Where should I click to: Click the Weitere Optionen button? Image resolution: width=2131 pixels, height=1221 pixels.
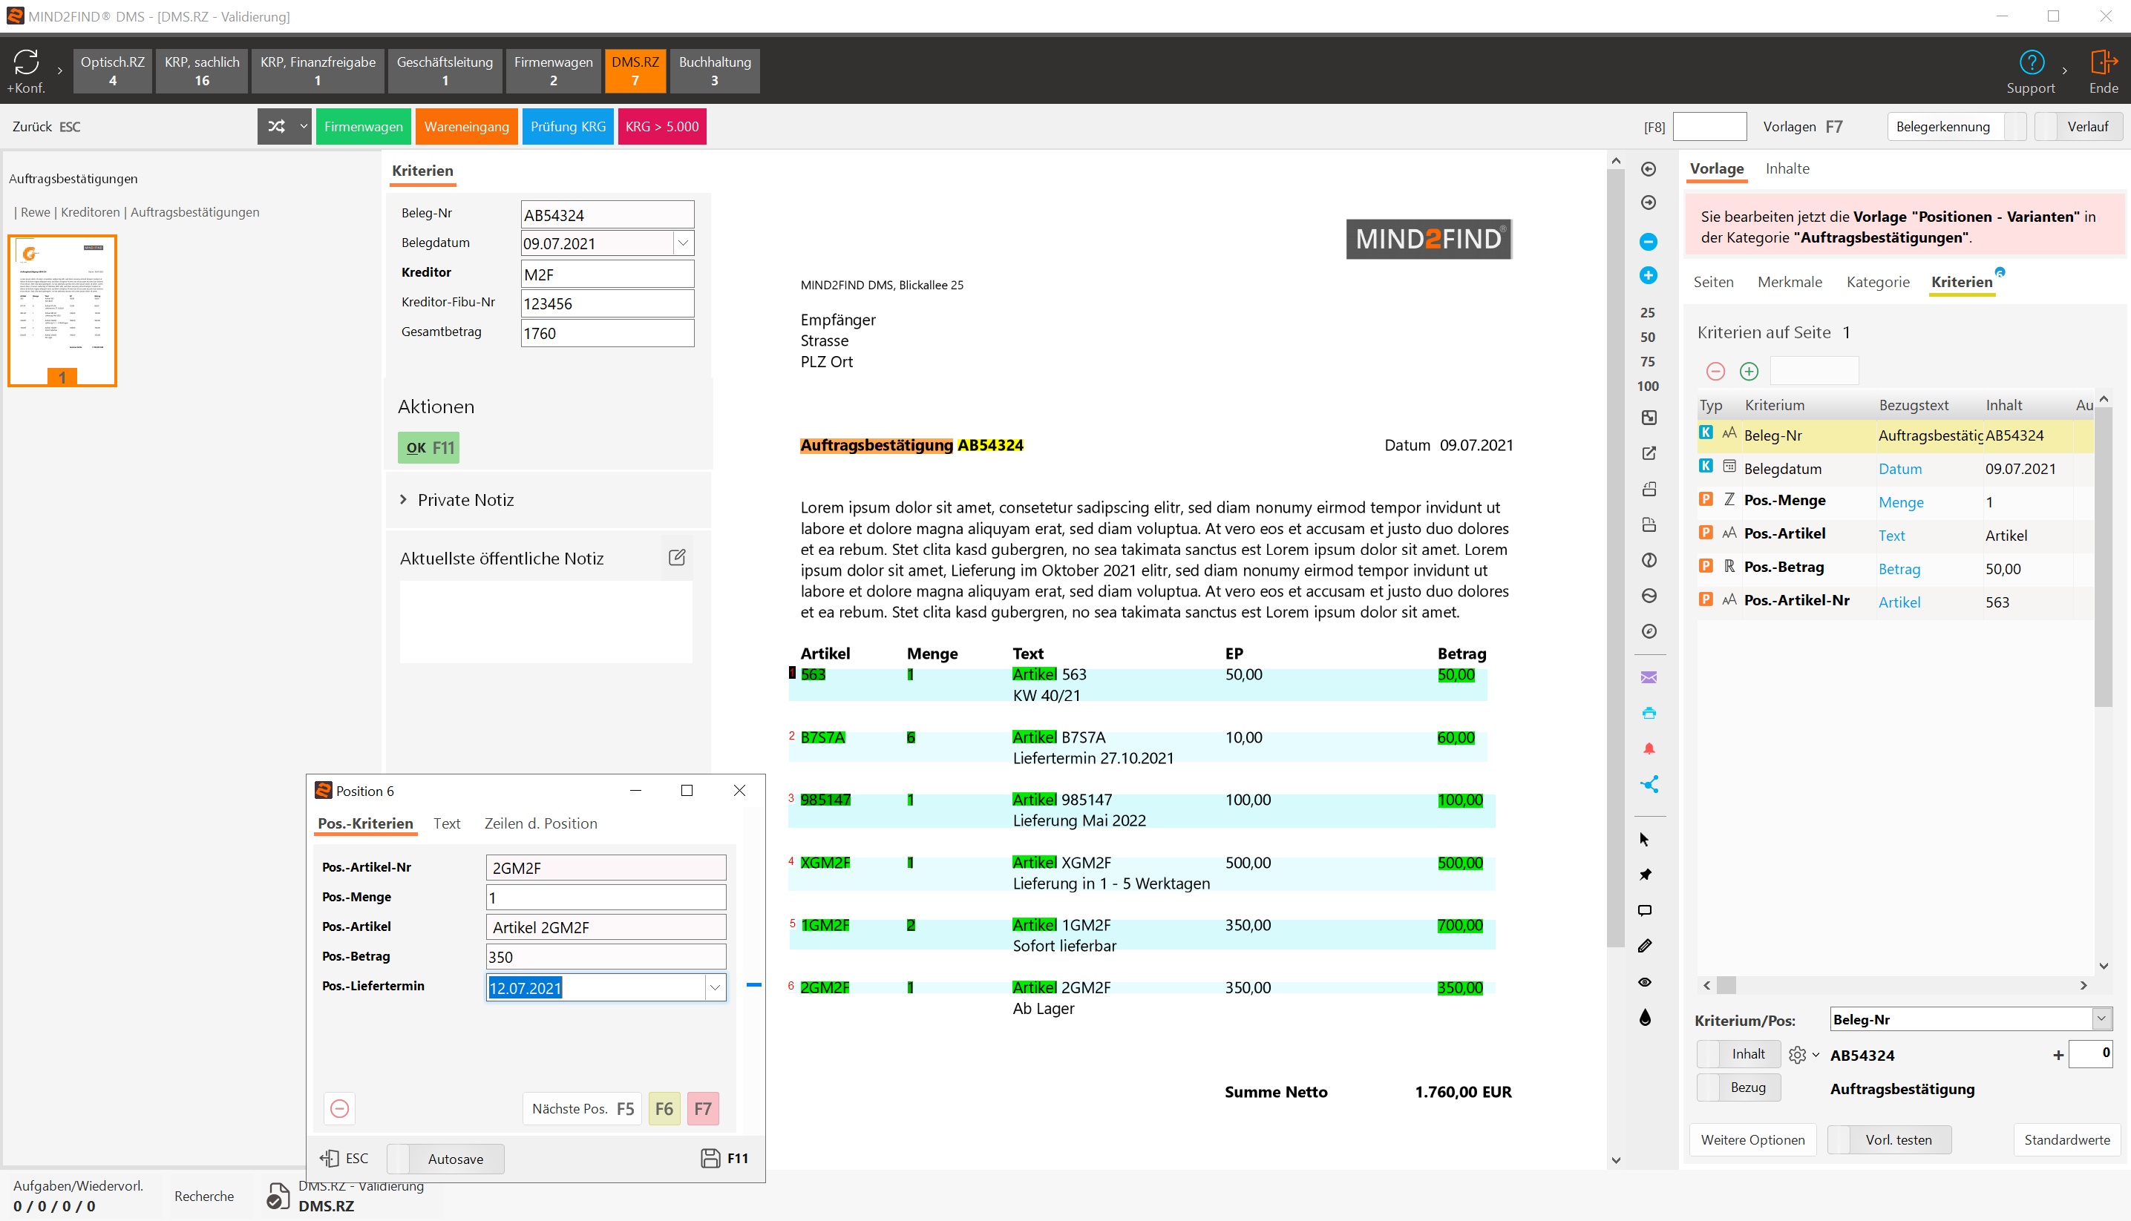click(1752, 1139)
